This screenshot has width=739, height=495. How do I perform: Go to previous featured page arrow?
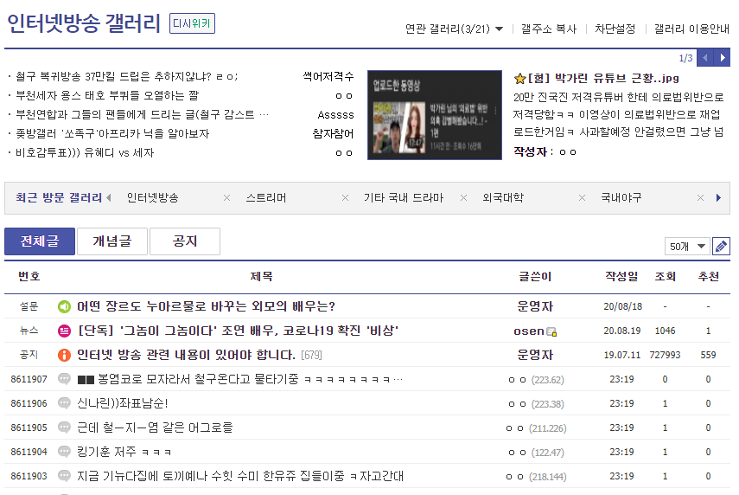tap(705, 58)
